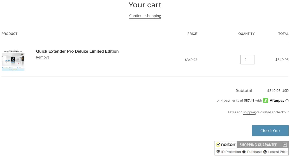The image size is (290, 156).
Task: Click the Lowest Price dollar icon
Action: coord(265,152)
